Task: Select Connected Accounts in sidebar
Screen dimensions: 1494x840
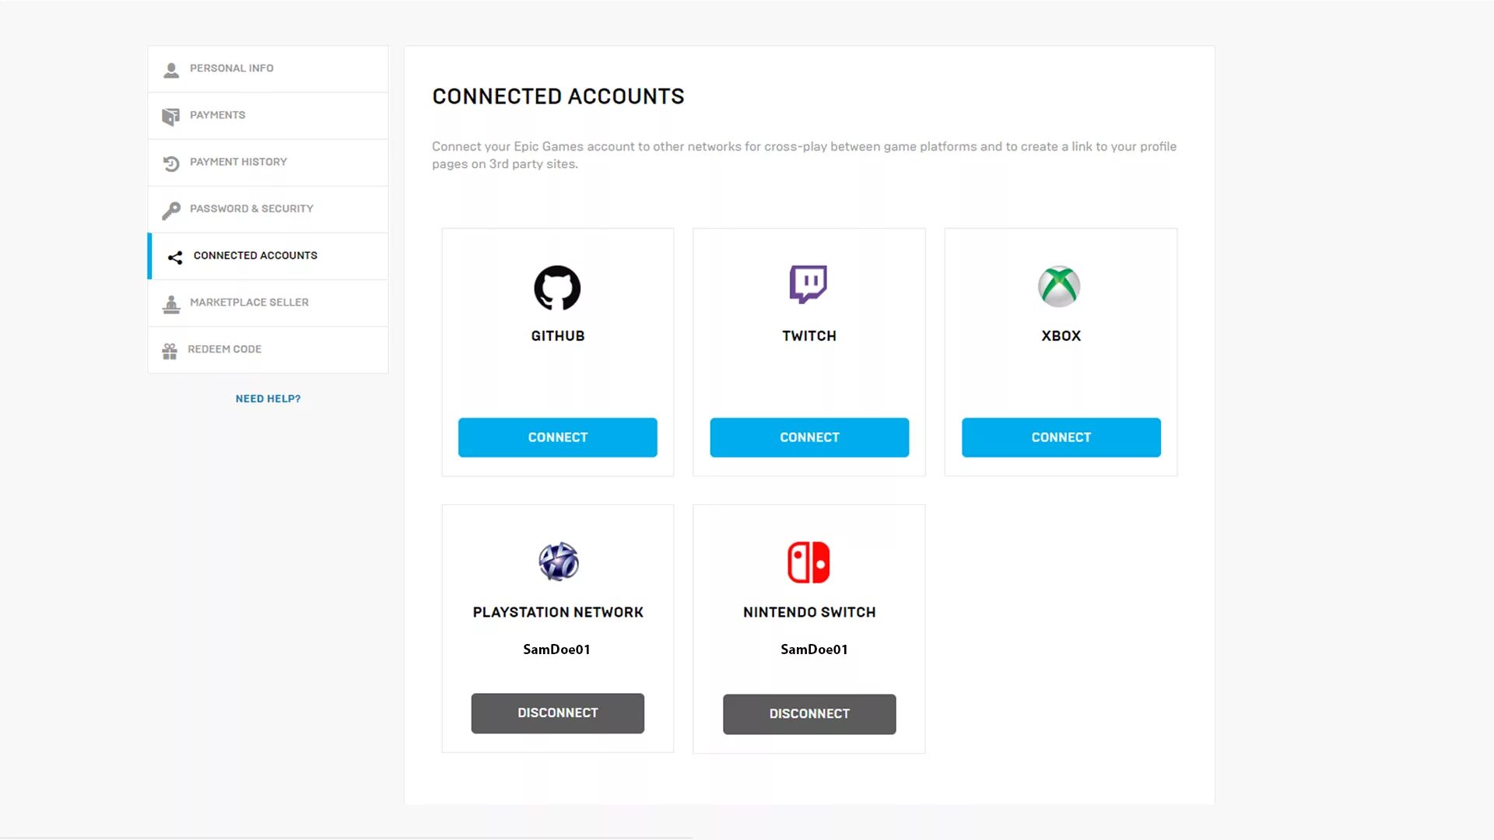Action: 255,255
